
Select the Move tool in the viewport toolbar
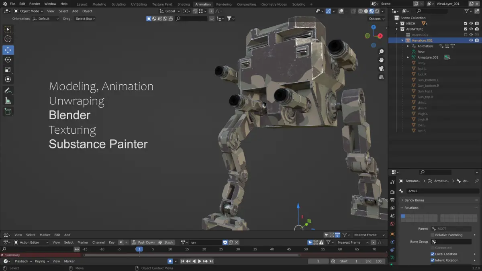pos(8,50)
